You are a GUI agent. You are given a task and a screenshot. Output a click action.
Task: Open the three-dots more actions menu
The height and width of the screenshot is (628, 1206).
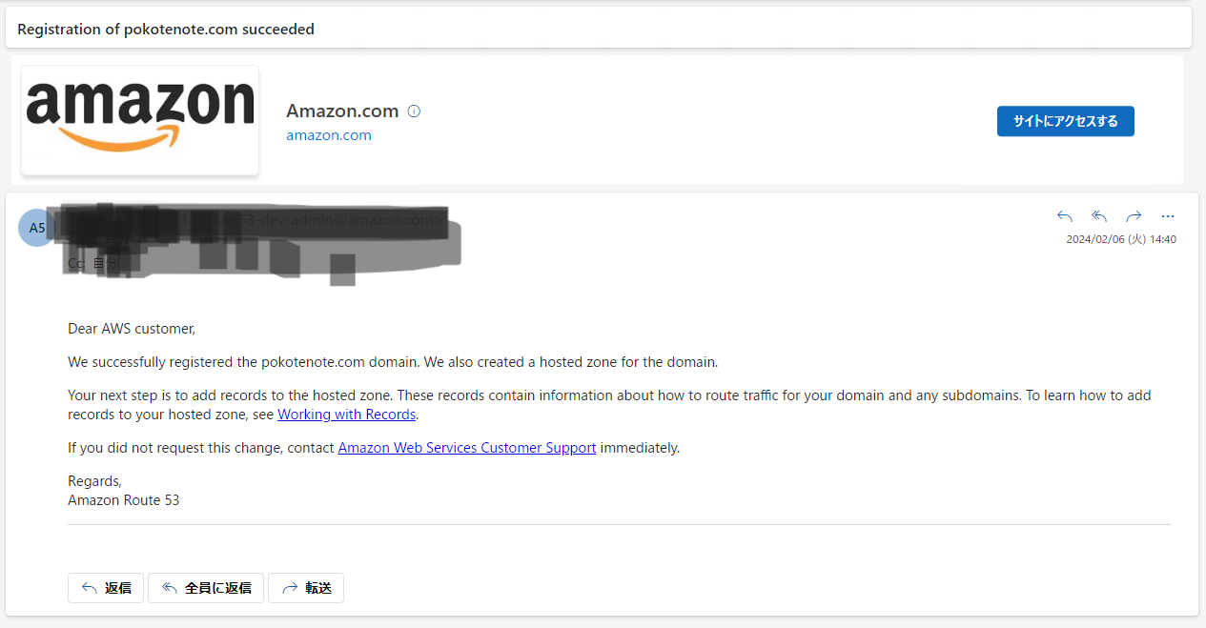pos(1168,216)
